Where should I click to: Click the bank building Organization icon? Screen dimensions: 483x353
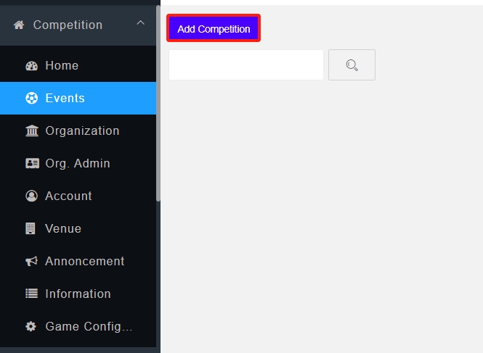point(31,131)
